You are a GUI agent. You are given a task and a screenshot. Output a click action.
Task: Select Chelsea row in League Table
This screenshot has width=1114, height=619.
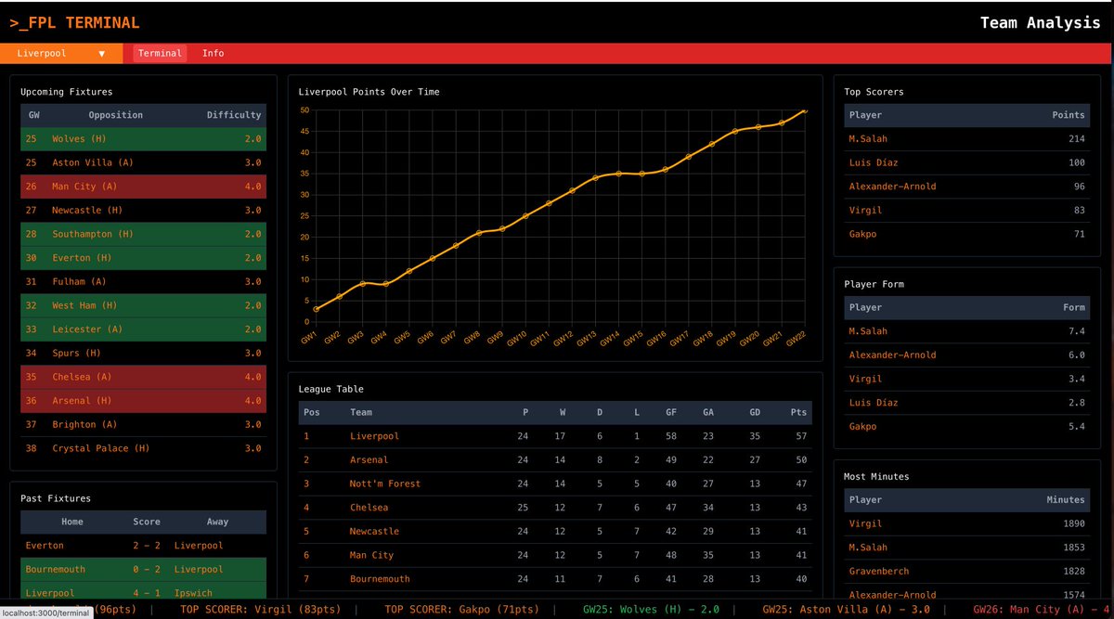[x=555, y=508]
